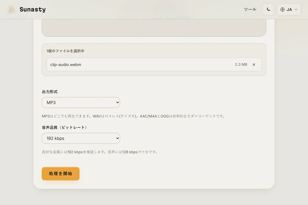
Task: Select the clip-audio.webm file name
Action: [x=66, y=65]
